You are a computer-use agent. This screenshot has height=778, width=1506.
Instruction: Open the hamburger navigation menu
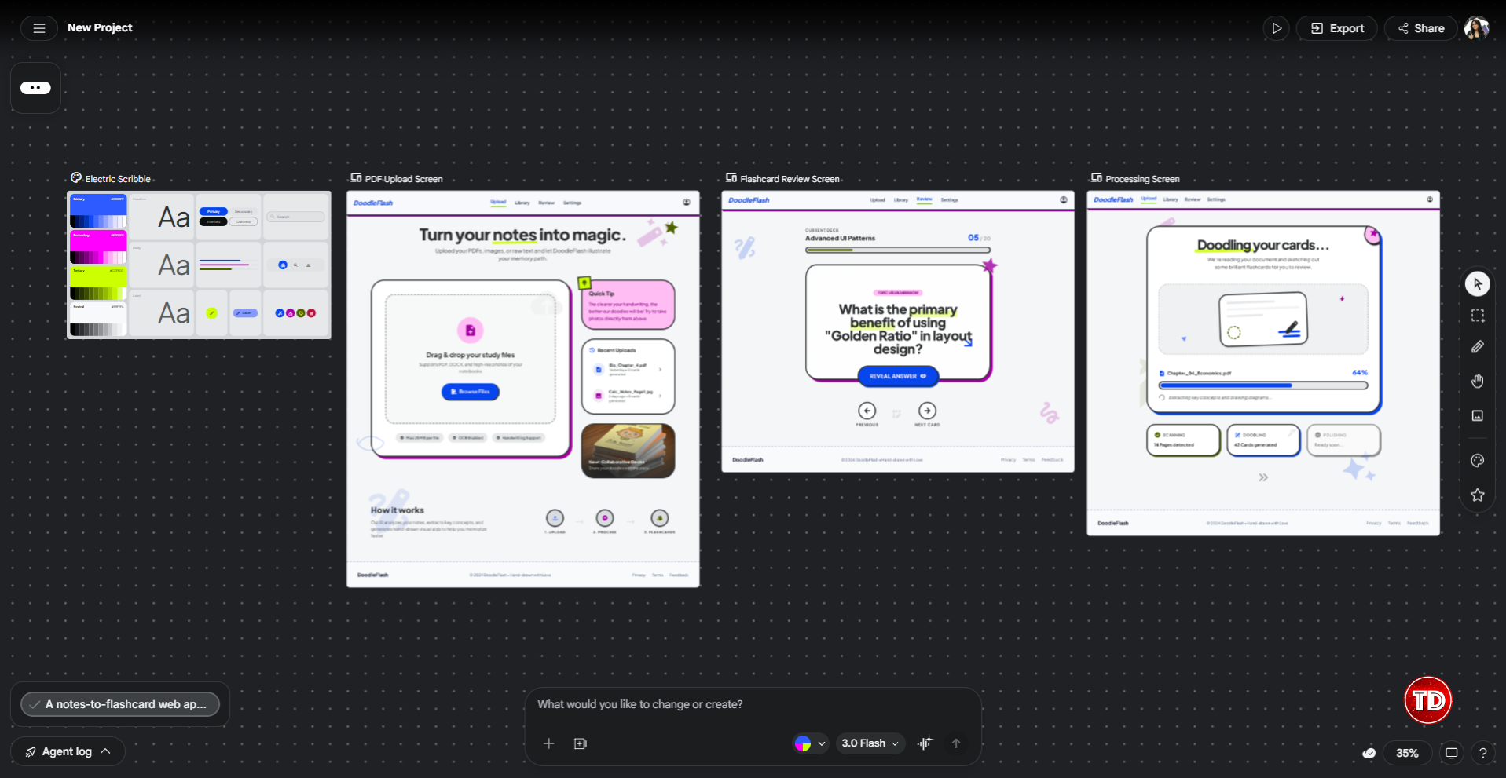(x=38, y=27)
